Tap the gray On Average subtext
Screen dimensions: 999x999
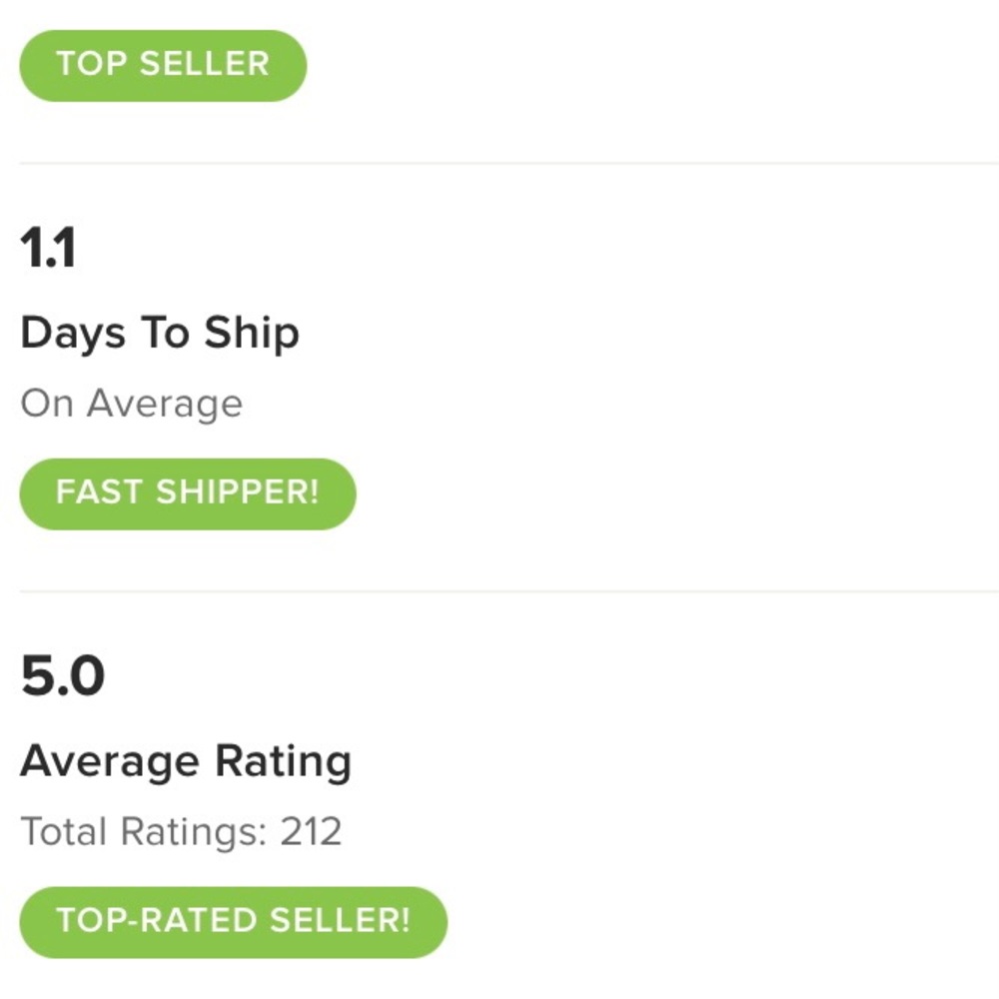[131, 404]
